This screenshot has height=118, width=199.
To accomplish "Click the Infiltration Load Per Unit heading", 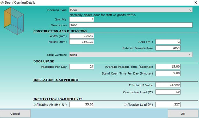I will [58, 99].
